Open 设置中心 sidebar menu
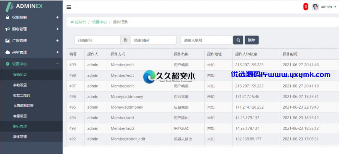Image resolution: width=339 pixels, height=154 pixels. coord(31,64)
